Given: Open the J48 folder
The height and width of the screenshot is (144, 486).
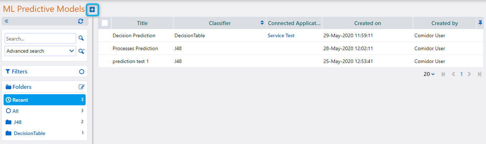Looking at the screenshot, I should pos(18,122).
